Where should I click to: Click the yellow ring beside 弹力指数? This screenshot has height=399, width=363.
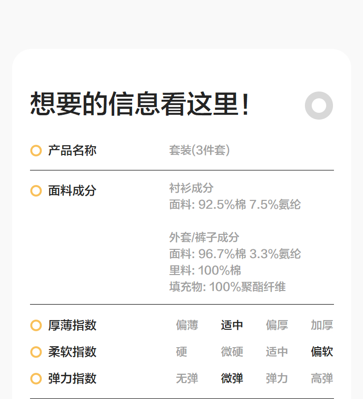coord(36,379)
